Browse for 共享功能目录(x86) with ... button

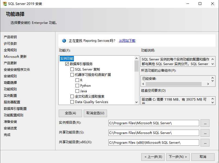(x=205, y=143)
